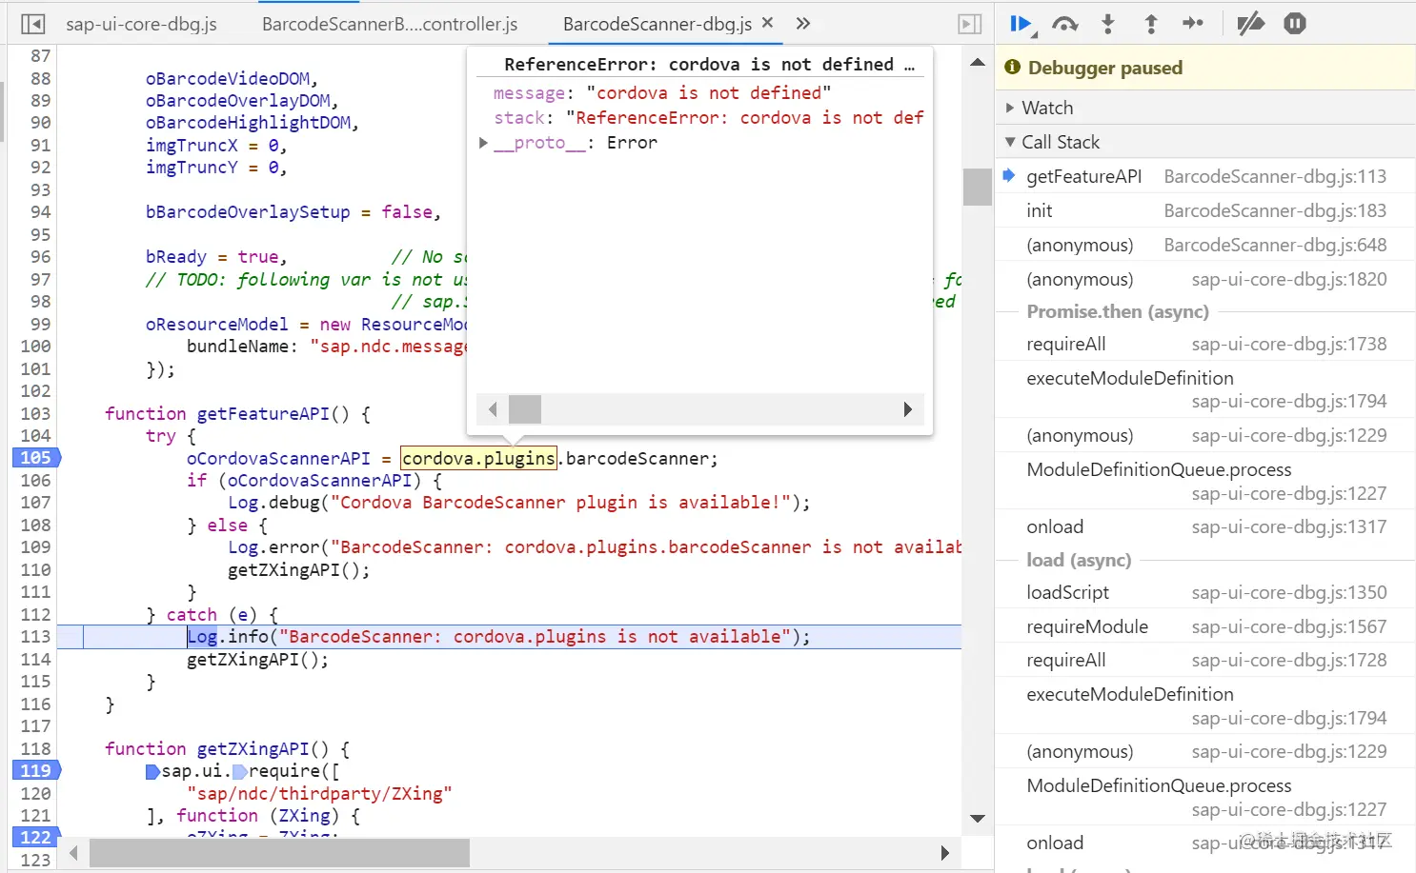
Task: Show more tabs with the chevron
Action: pos(803,24)
